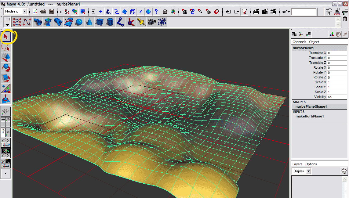
Task: Create a new layer
Action: (x=344, y=171)
